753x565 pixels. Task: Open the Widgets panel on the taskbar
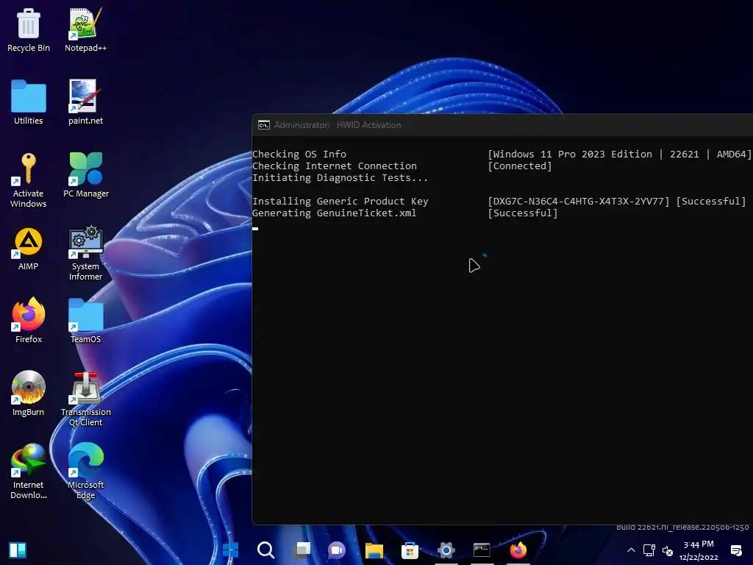click(x=18, y=550)
